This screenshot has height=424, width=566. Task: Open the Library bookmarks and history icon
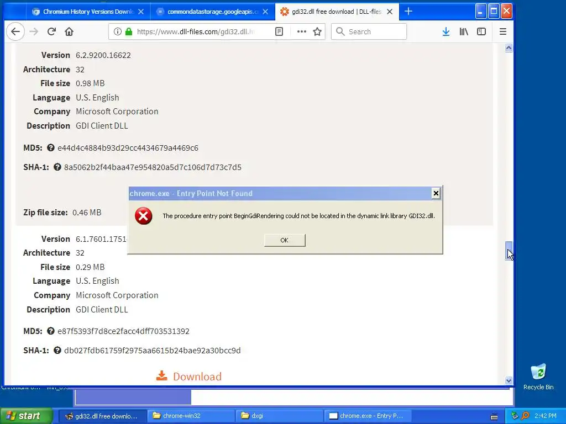pos(464,31)
